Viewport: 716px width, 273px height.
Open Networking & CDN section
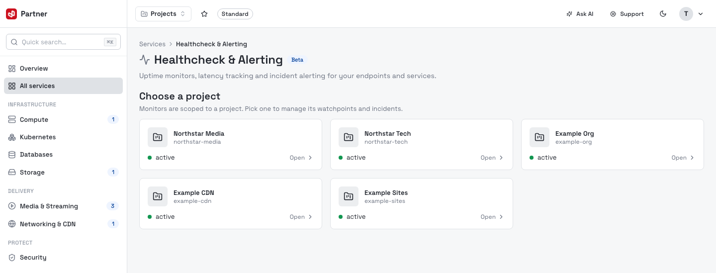(63, 224)
